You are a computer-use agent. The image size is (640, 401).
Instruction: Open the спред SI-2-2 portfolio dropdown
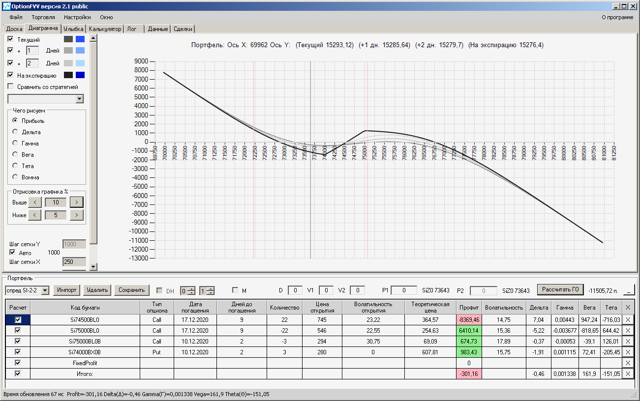(x=45, y=290)
